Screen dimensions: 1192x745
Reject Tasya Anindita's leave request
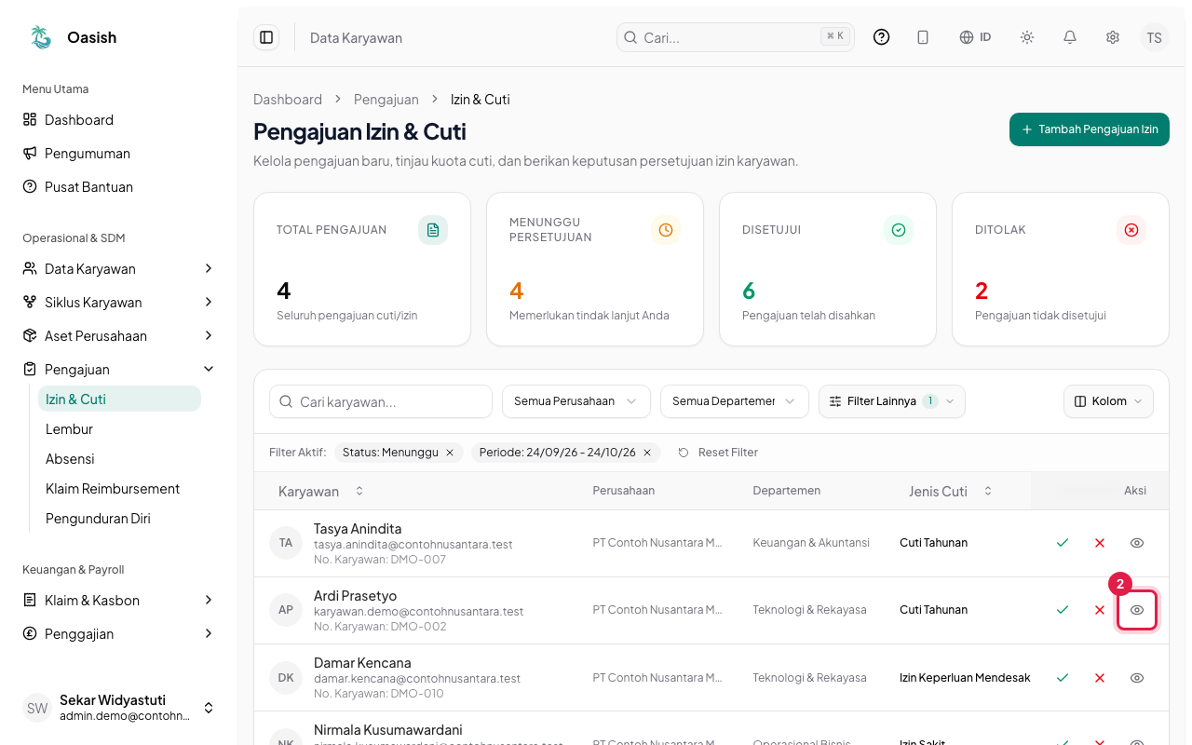1100,543
